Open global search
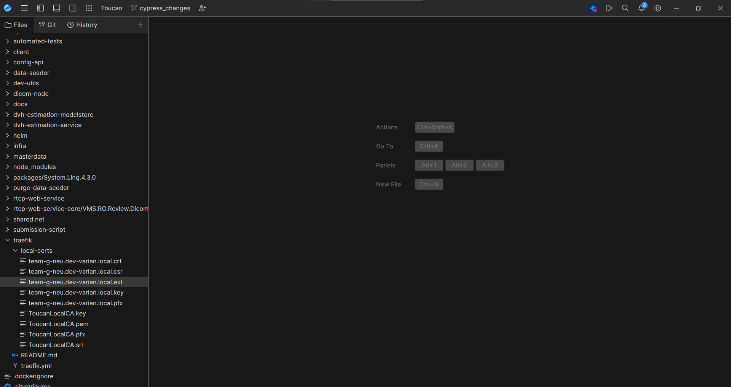 [625, 8]
